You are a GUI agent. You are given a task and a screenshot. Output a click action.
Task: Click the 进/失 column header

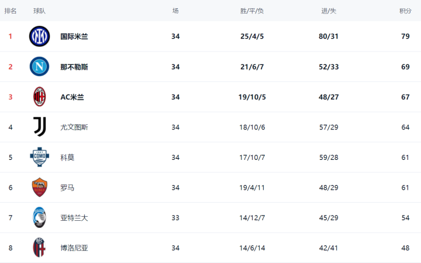click(329, 11)
